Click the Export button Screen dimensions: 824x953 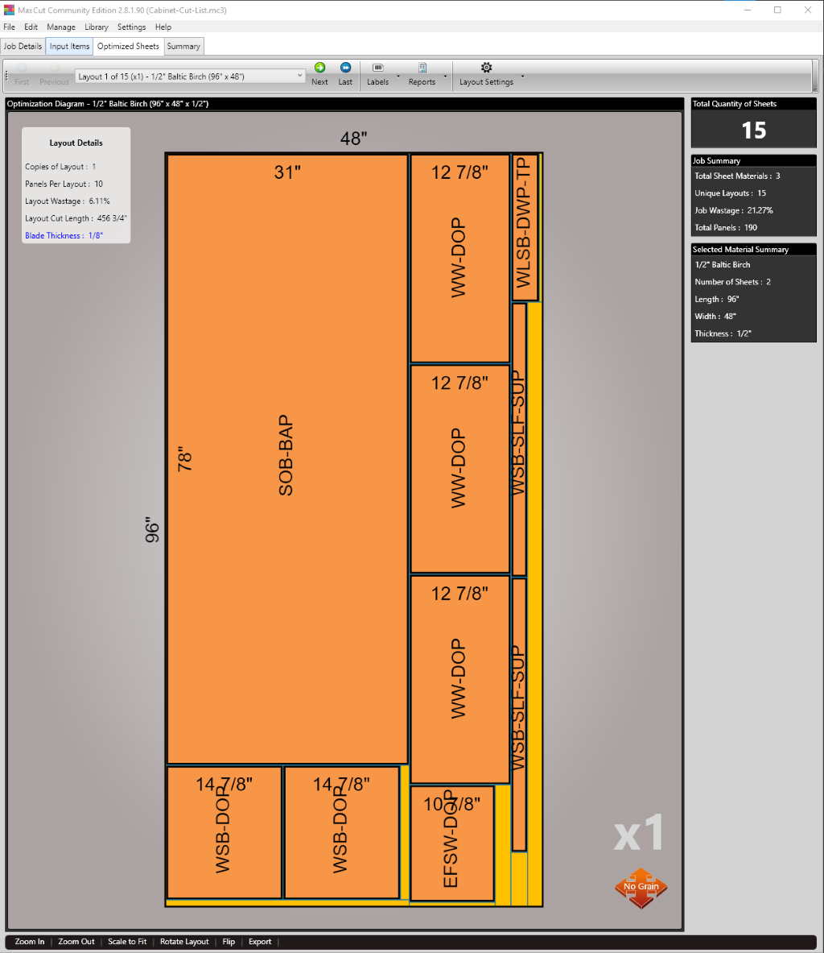tap(260, 942)
